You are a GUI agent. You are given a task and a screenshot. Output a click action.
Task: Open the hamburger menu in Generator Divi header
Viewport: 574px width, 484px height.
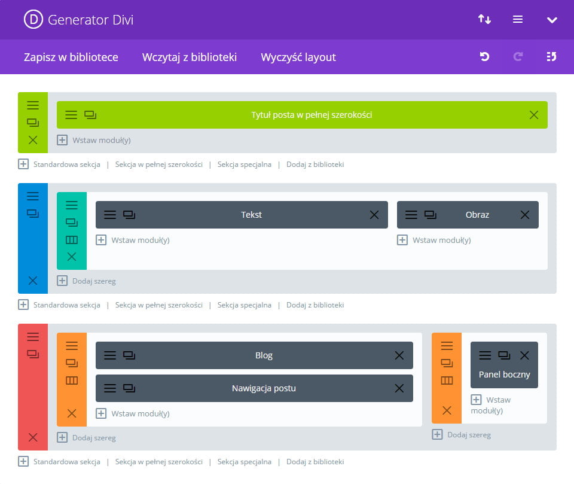[x=518, y=20]
